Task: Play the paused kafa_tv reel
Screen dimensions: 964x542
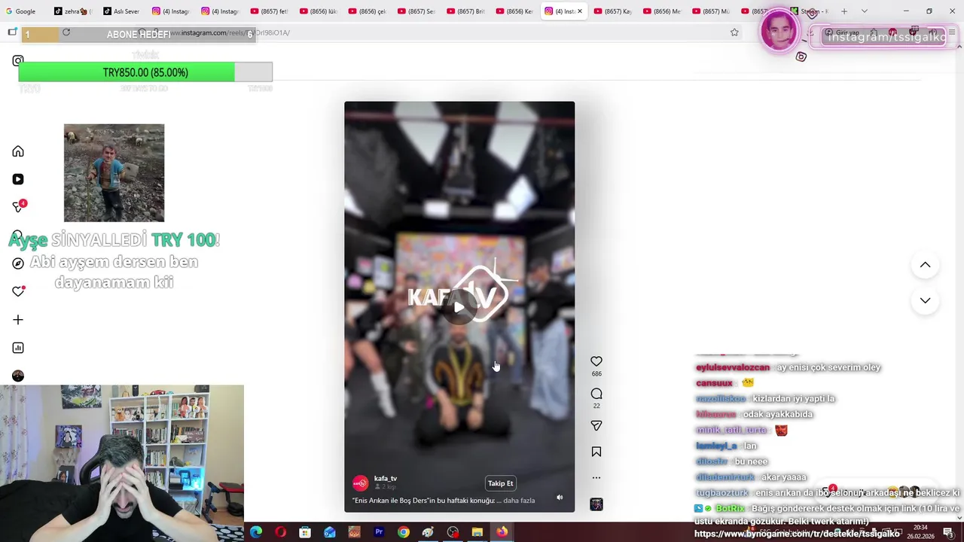Action: 459,307
